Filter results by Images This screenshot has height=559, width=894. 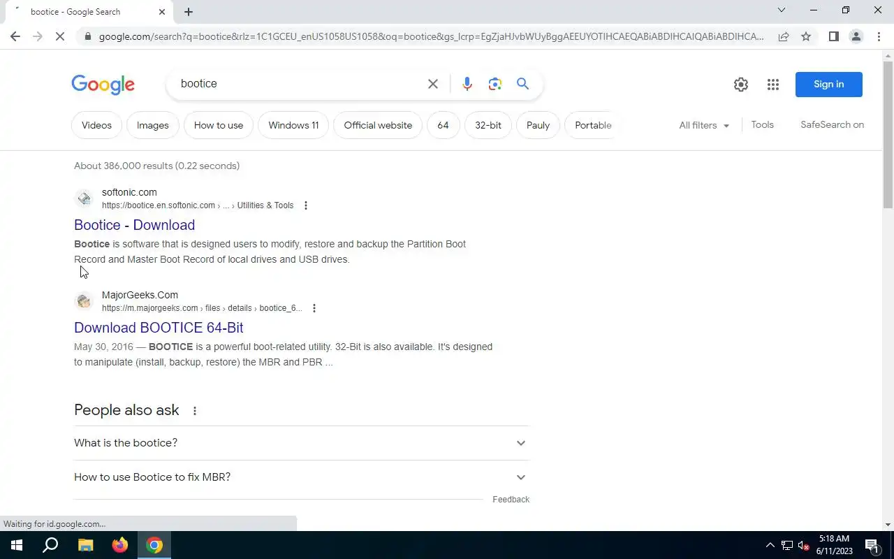click(152, 125)
